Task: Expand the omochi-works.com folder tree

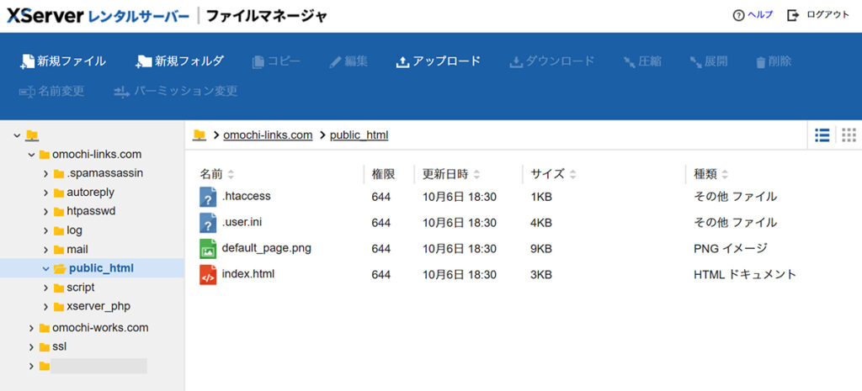Action: [x=32, y=328]
